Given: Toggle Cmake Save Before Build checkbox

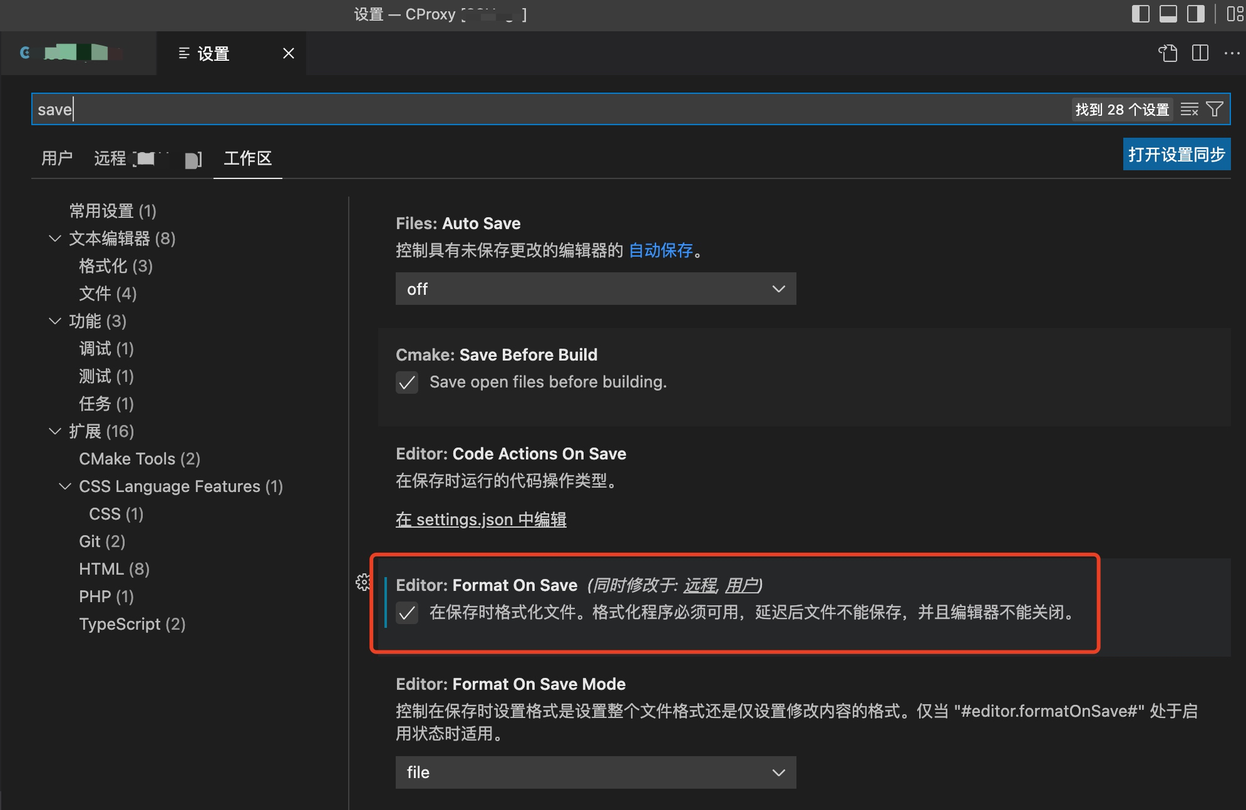Looking at the screenshot, I should click(x=407, y=382).
